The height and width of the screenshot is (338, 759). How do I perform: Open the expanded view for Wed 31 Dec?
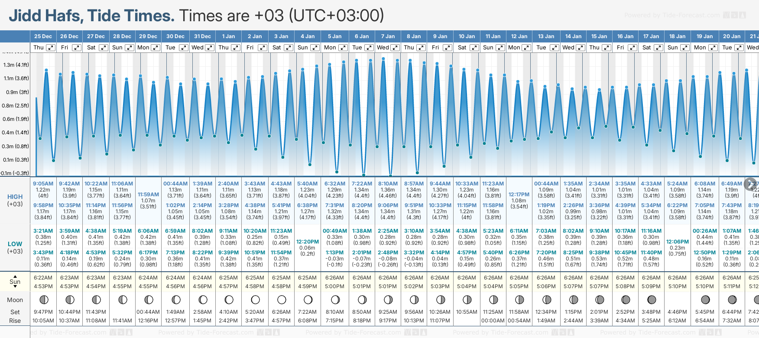pos(209,48)
